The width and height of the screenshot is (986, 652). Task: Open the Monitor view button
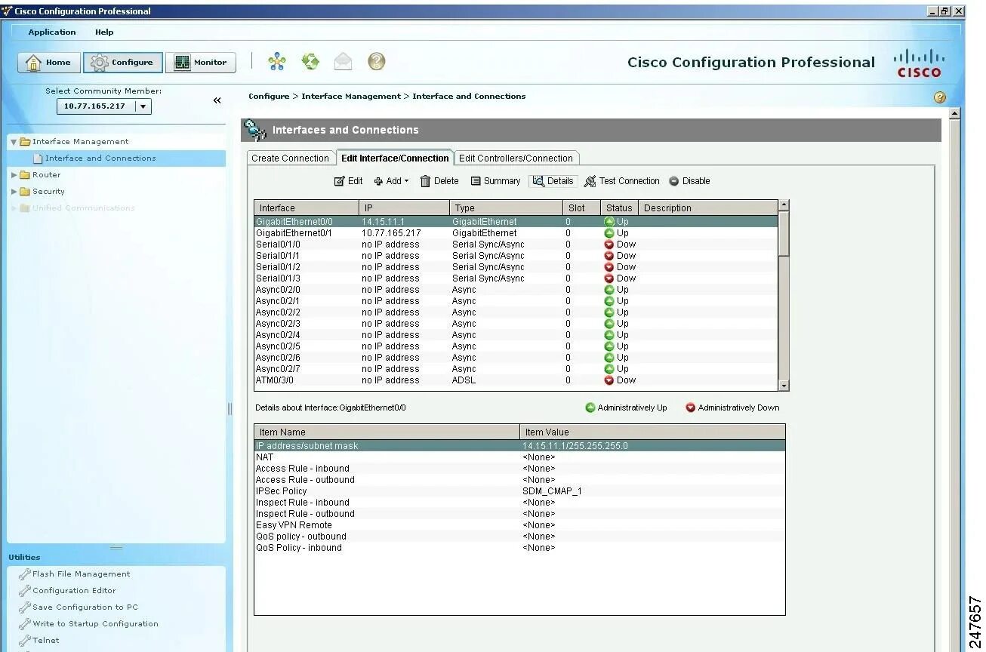click(201, 63)
